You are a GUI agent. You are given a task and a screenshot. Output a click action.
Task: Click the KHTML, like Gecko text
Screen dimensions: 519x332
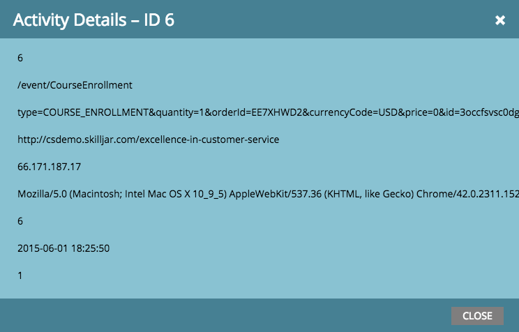coord(369,194)
